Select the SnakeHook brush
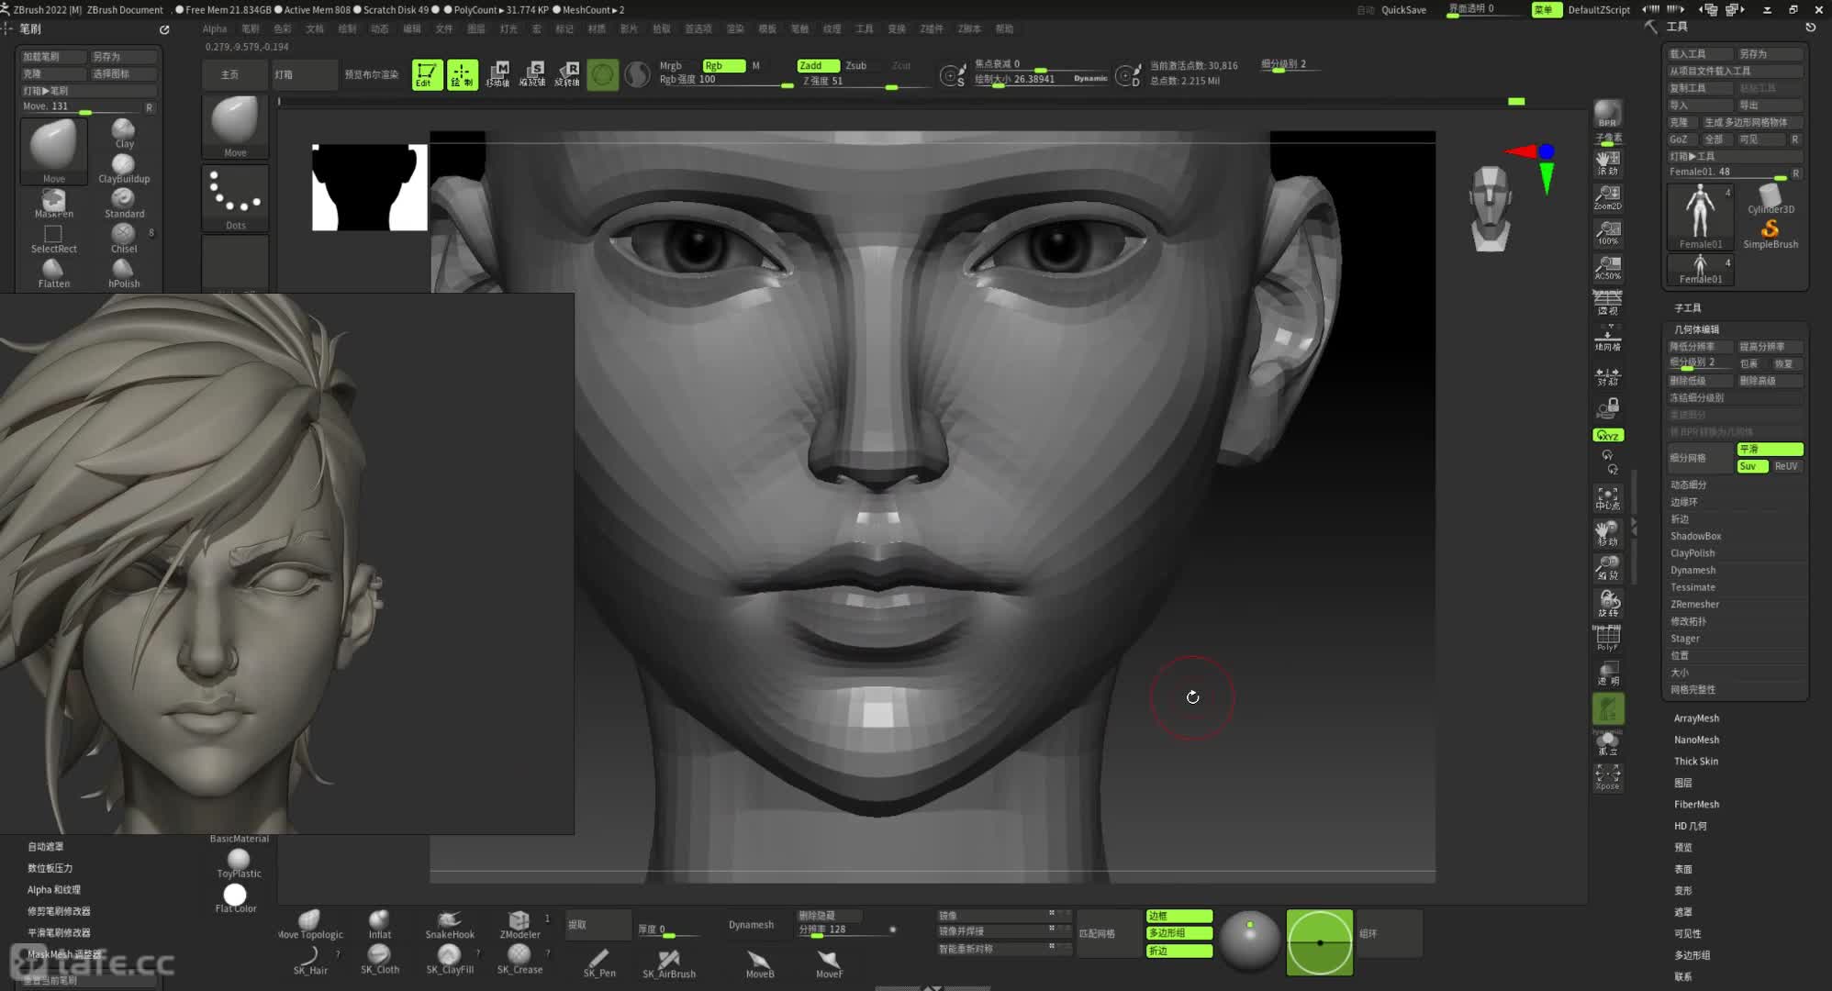Viewport: 1832px width, 991px height. tap(449, 924)
